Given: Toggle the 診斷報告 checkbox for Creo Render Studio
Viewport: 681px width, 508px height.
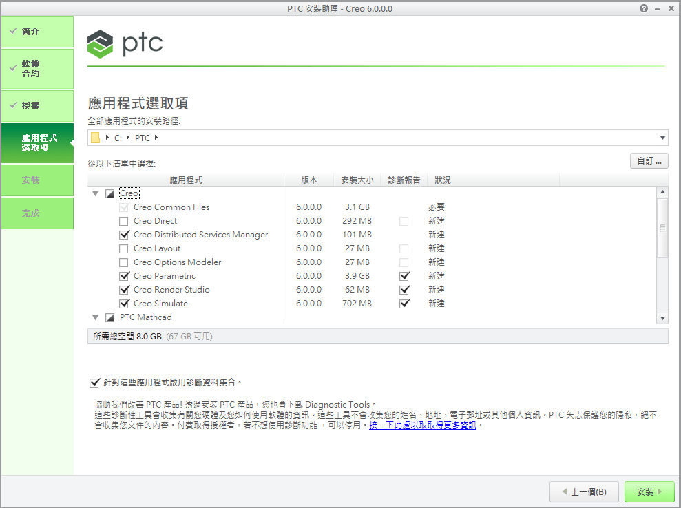Looking at the screenshot, I should tap(404, 290).
